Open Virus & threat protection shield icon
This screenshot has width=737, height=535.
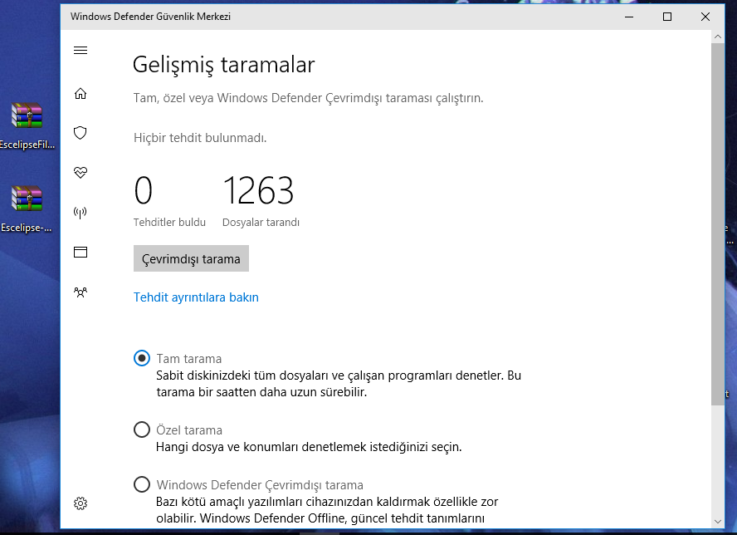[81, 133]
